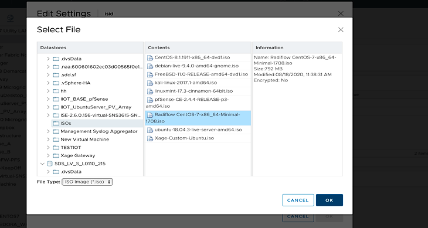Expand the .dvsData folder under the first datastore

[48, 59]
